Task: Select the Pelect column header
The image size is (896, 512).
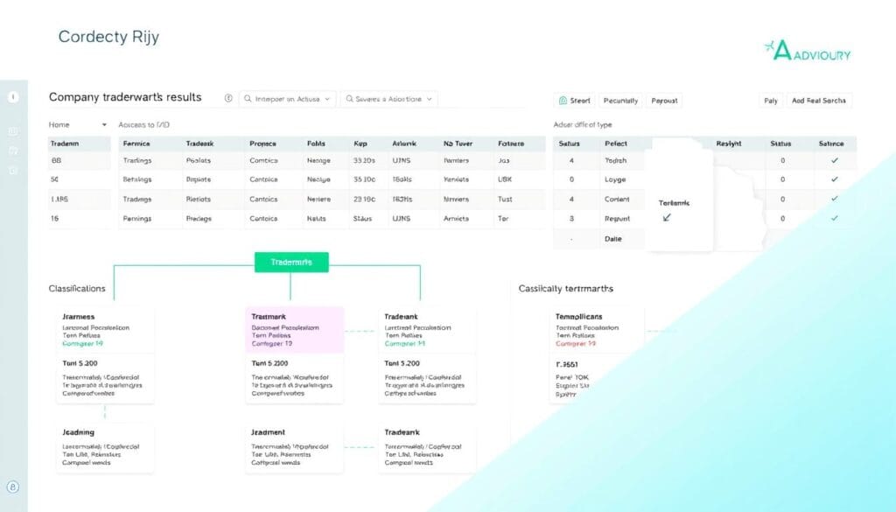Action: pyautogui.click(x=616, y=144)
